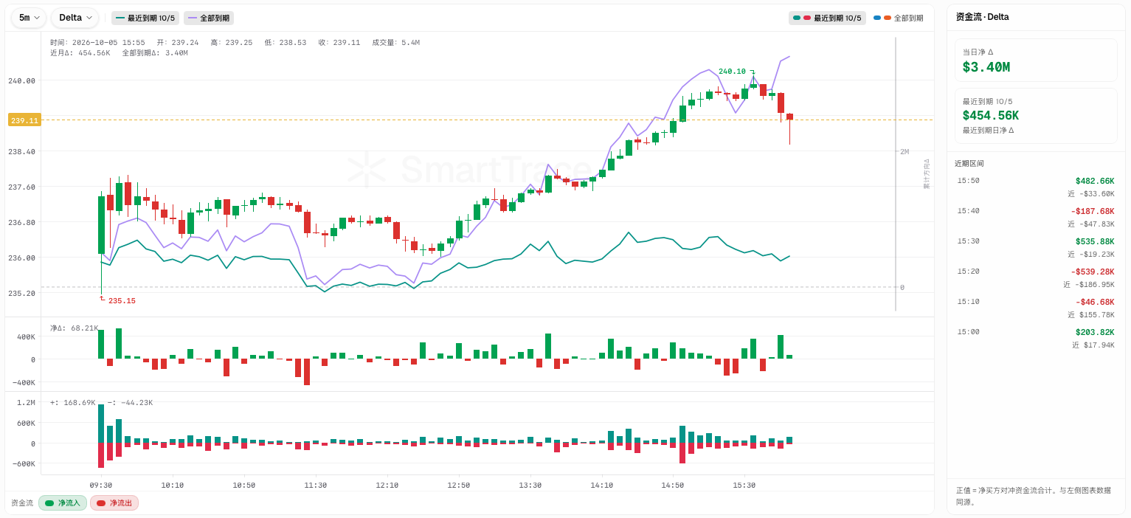Click the +: 168.69K readout
1131x518 pixels.
click(x=72, y=402)
